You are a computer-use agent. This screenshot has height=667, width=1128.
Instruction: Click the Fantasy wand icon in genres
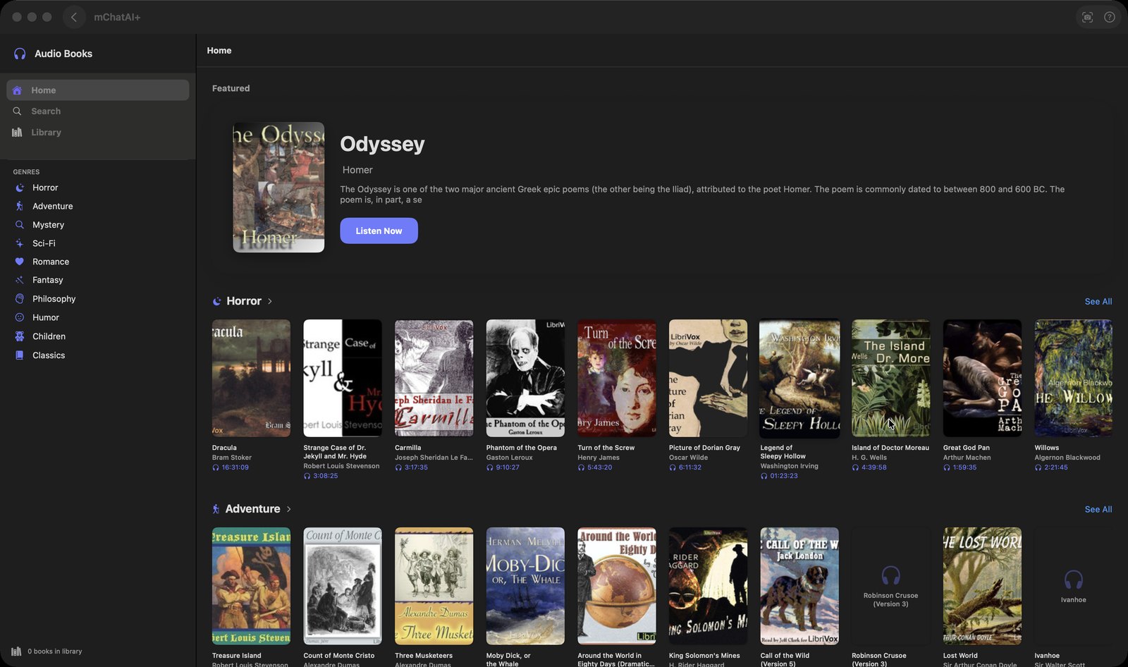coord(20,280)
